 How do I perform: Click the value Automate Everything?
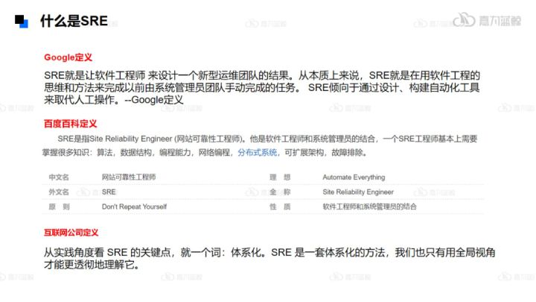click(x=354, y=177)
